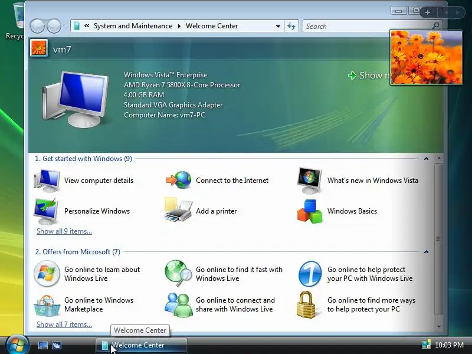Click the learn about Windows Live logo icon
This screenshot has width=472, height=354.
[x=47, y=274]
